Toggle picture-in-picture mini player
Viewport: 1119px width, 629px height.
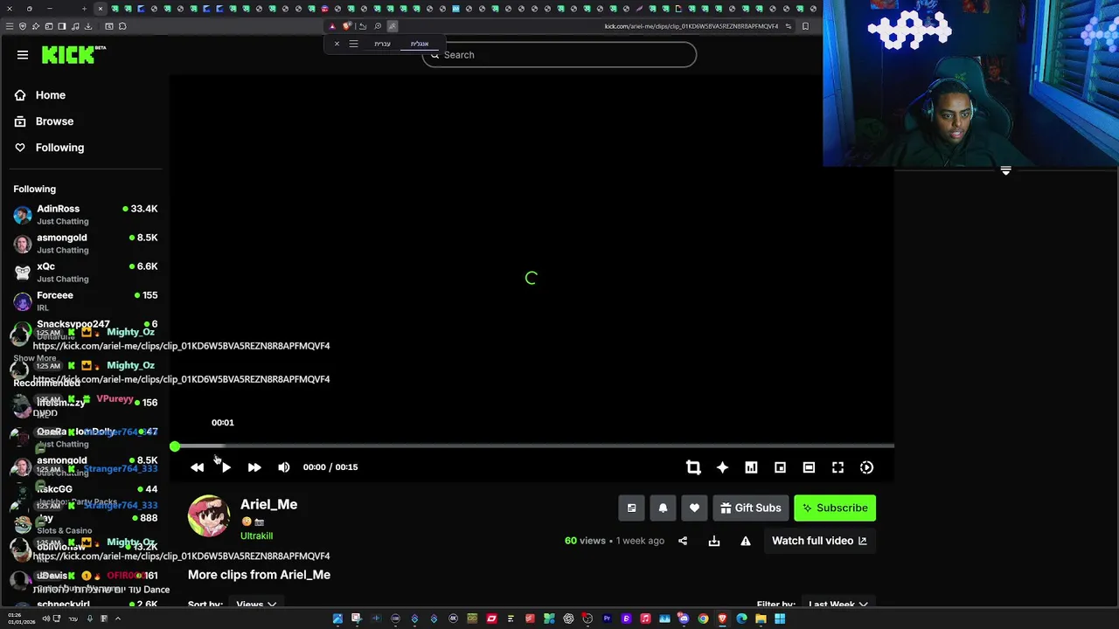(780, 467)
